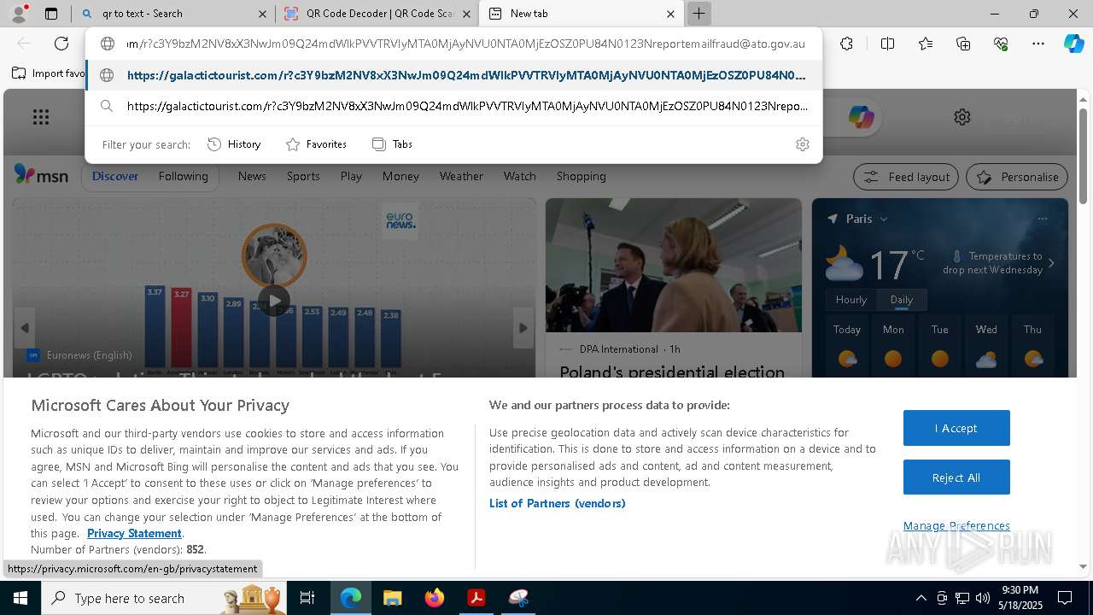Play the Euronews video
1093x615 pixels.
click(x=274, y=301)
